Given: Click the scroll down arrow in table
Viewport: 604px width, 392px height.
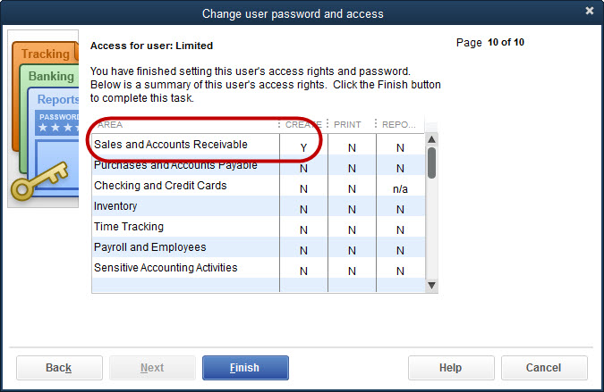Looking at the screenshot, I should click(x=431, y=286).
